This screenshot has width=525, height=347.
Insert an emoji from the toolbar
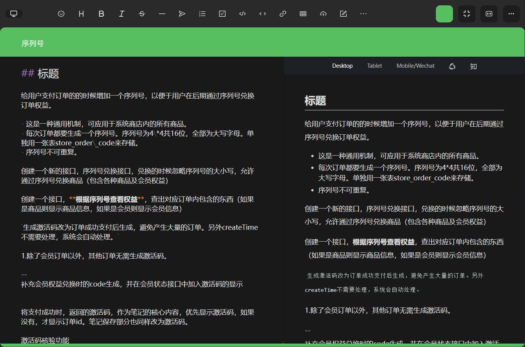coord(61,14)
